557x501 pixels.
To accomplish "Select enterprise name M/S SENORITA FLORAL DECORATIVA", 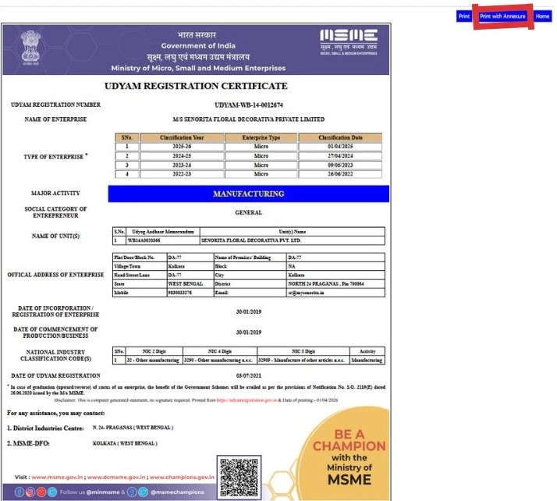I will click(249, 119).
